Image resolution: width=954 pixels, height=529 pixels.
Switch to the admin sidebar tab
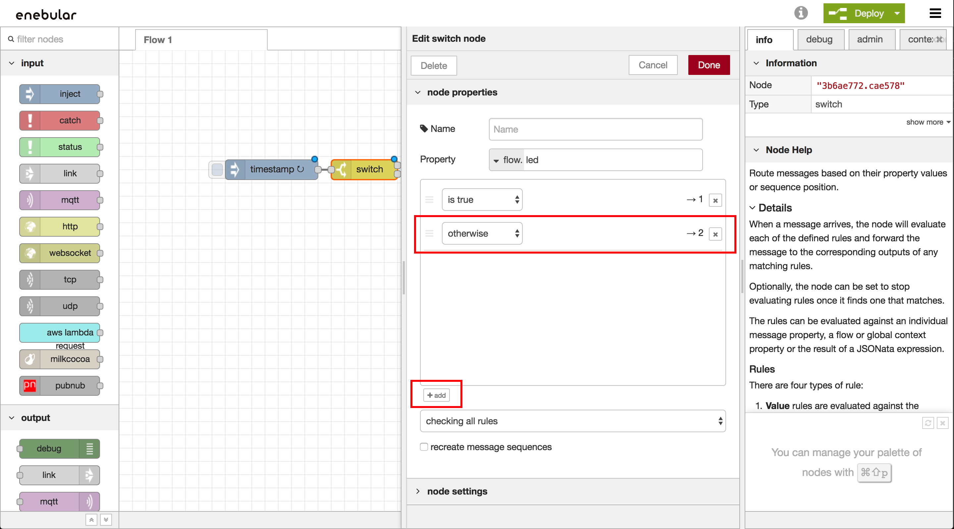(x=870, y=40)
